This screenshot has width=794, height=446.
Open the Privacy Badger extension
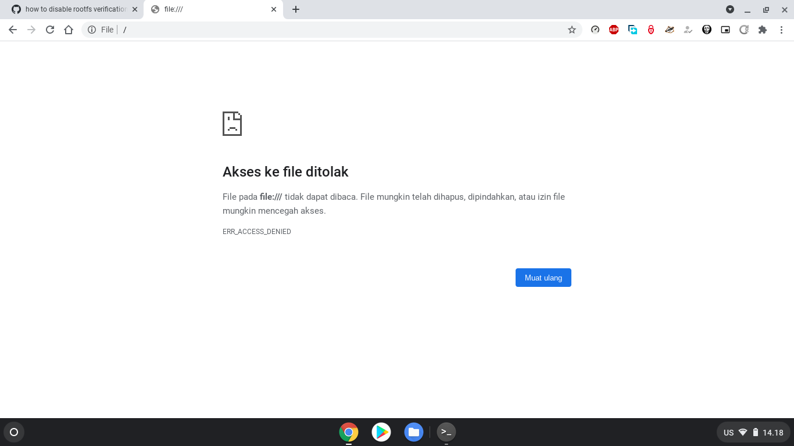669,29
